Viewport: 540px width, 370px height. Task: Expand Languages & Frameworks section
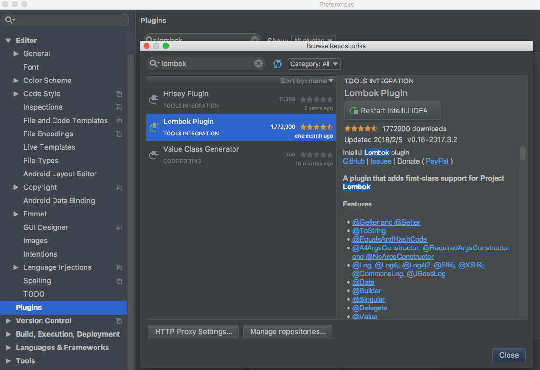click(8, 348)
